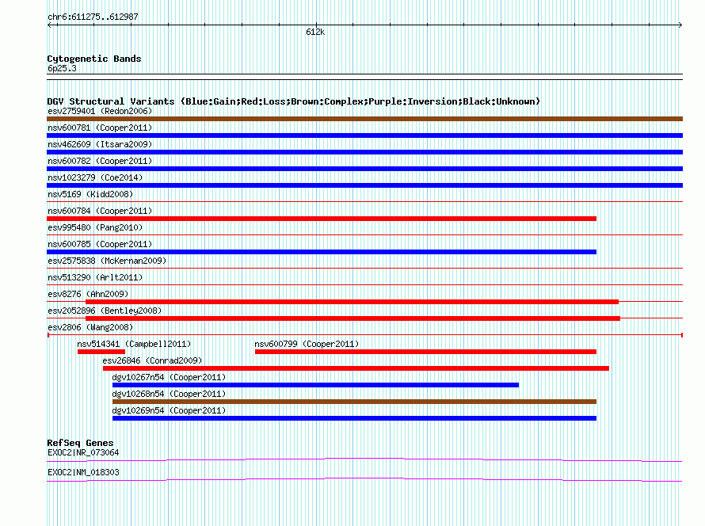Select the red bar under nsv600799
Image resolution: width=705 pixels, height=526 pixels.
pyautogui.click(x=425, y=352)
